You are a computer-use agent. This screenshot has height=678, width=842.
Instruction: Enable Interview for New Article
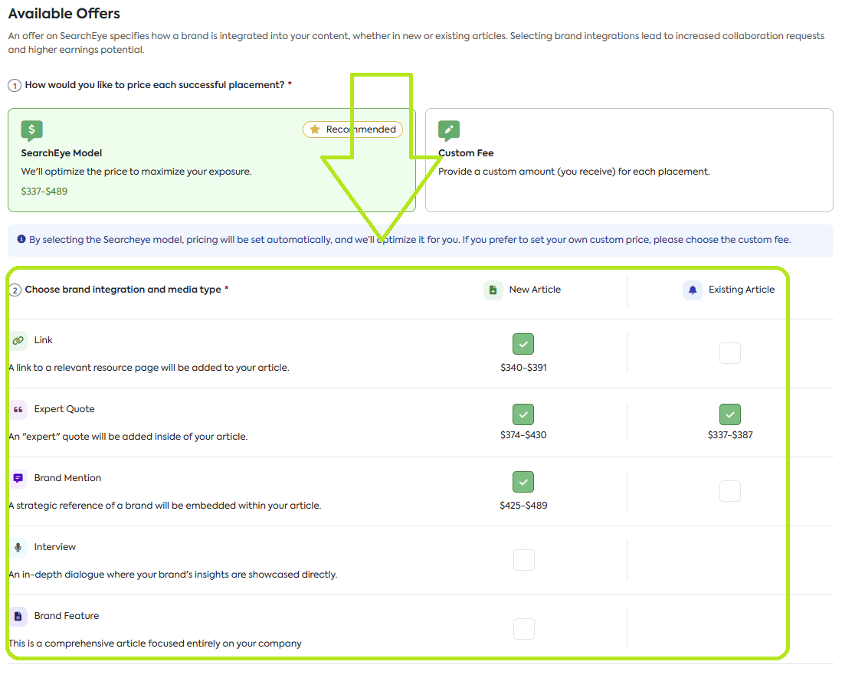point(523,560)
